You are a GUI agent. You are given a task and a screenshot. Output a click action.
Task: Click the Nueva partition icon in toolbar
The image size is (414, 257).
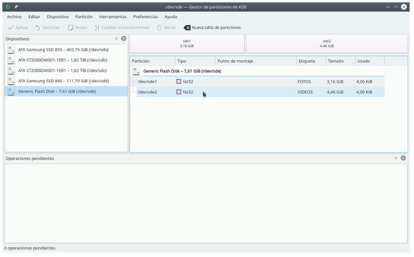pos(71,28)
